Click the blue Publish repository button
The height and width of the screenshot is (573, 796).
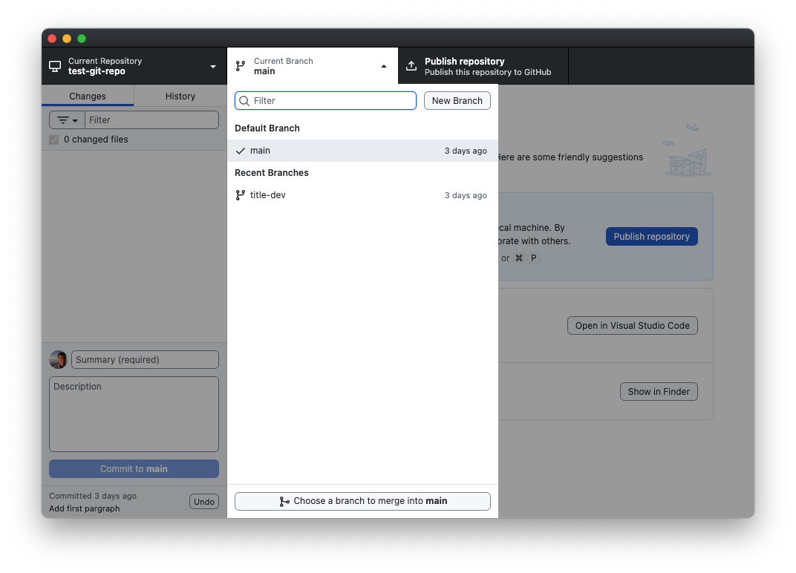[651, 237]
